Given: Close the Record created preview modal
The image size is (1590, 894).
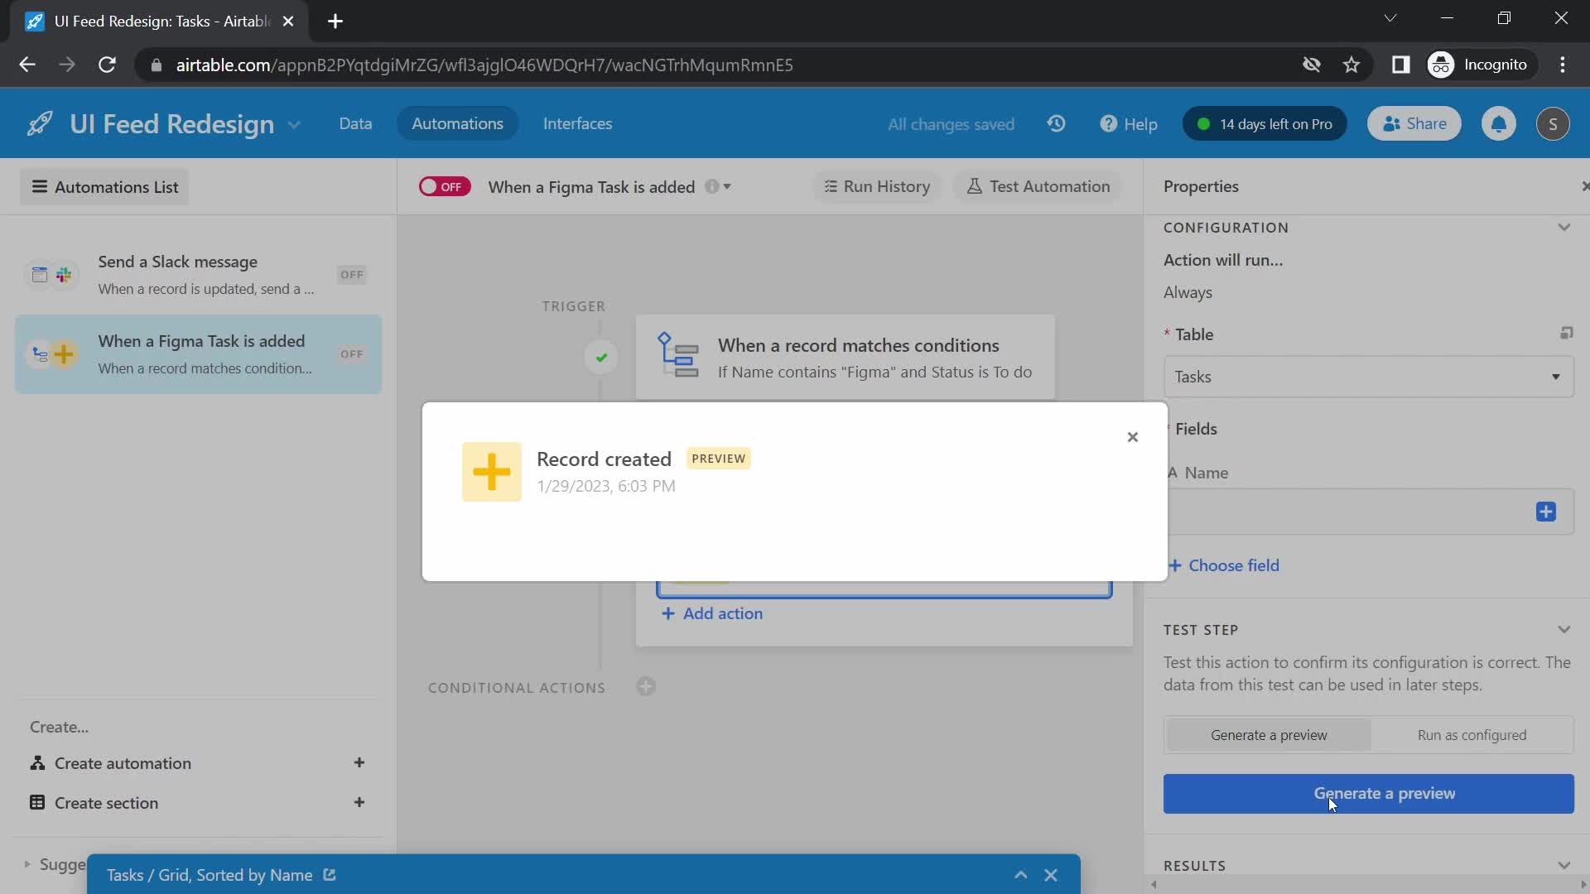Looking at the screenshot, I should [1134, 436].
